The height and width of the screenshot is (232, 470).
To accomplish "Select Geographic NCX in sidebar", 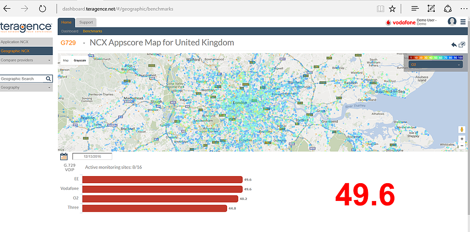I will (x=26, y=51).
